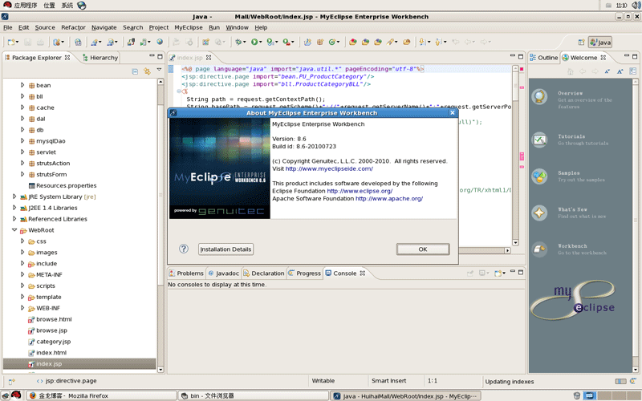Click the New file wizard toolbar icon

click(x=11, y=42)
